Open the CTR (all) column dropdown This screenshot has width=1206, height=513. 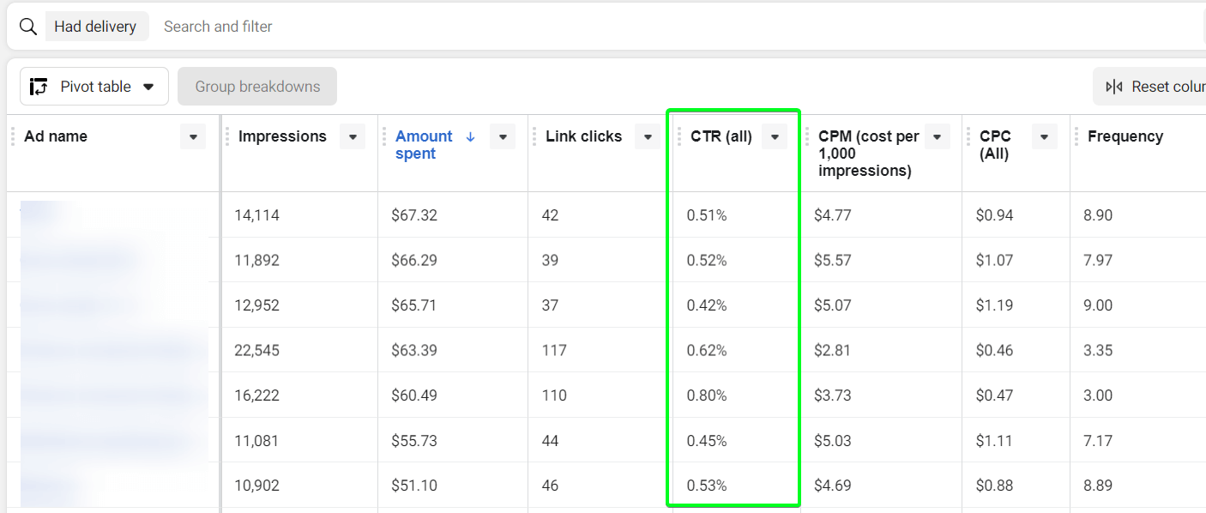(x=775, y=136)
